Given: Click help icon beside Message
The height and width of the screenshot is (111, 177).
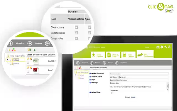Looking at the screenshot, I should coord(90,83).
